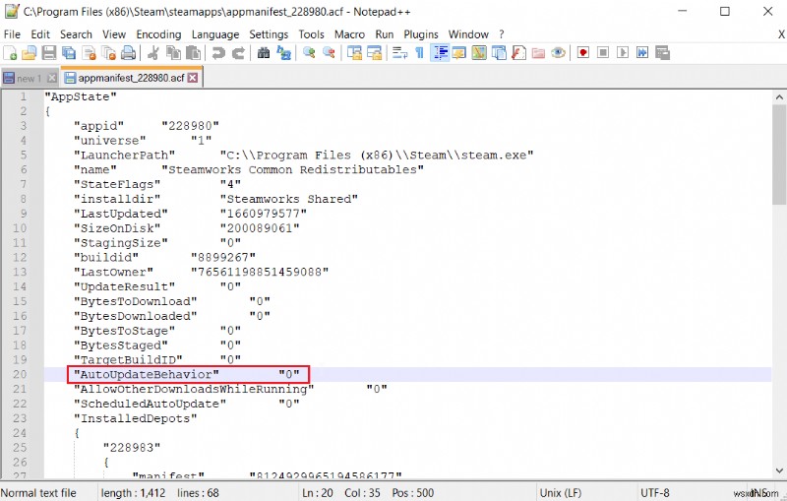Open the File menu

tap(12, 34)
